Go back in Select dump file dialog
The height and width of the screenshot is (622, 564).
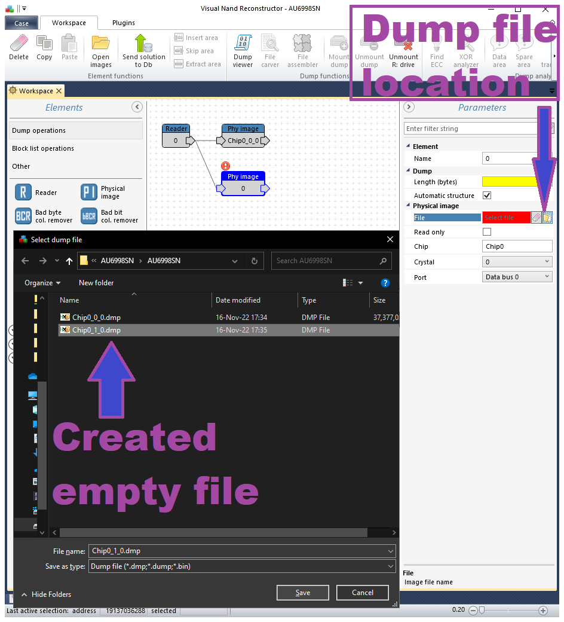pyautogui.click(x=25, y=261)
